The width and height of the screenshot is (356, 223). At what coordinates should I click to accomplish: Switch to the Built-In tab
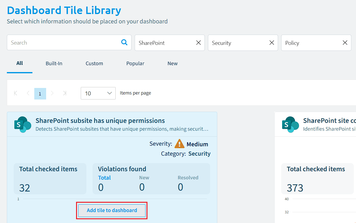point(54,64)
